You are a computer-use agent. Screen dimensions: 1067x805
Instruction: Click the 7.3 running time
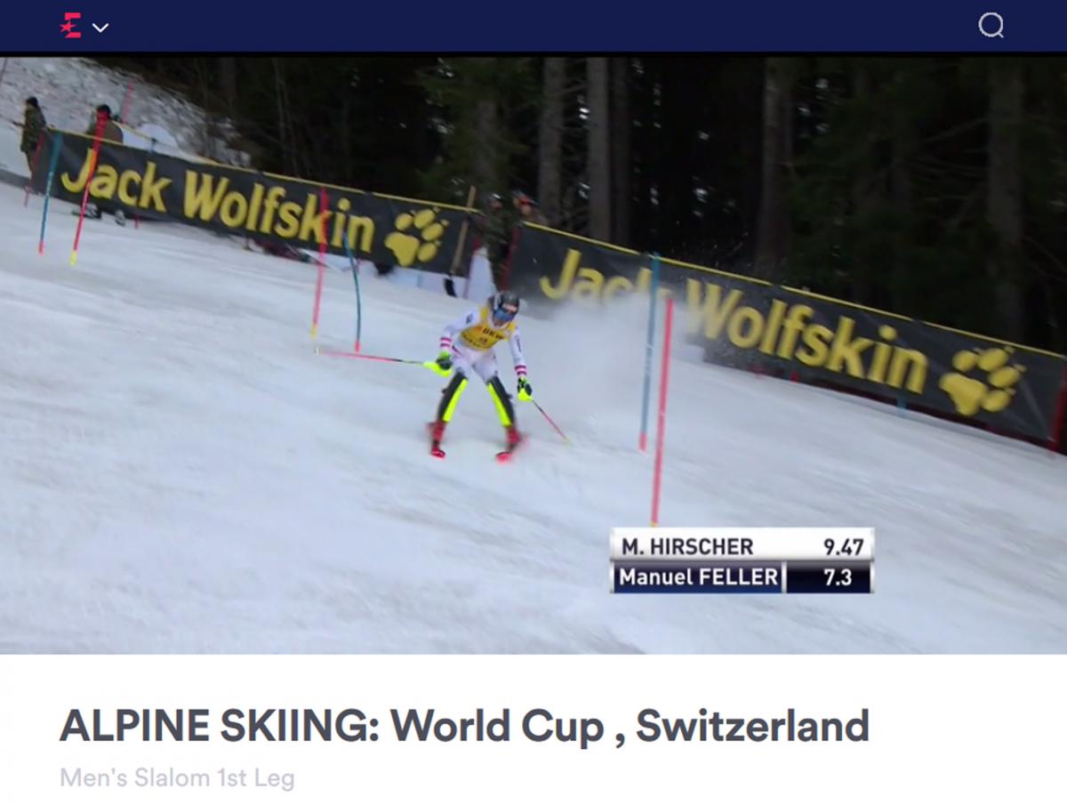(837, 577)
